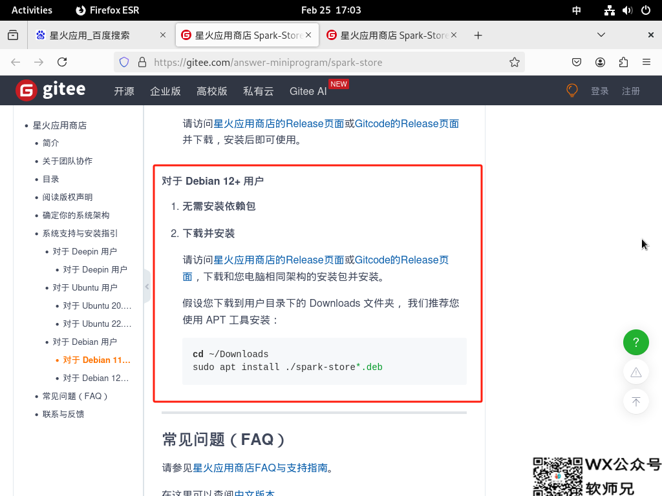Jump to 确定你的系统架构 in sidebar
Screen dimensions: 662x496
tap(76, 216)
